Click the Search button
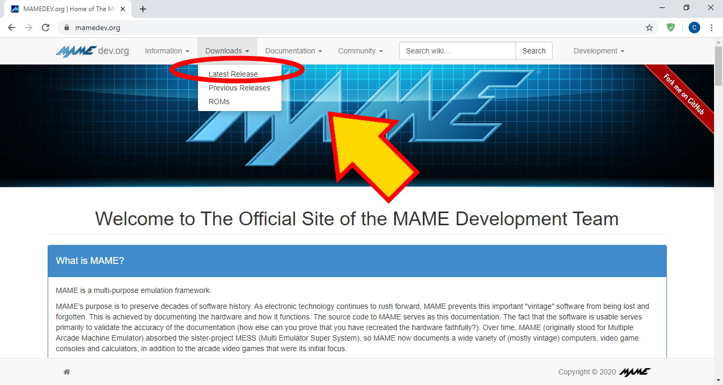 click(x=534, y=51)
